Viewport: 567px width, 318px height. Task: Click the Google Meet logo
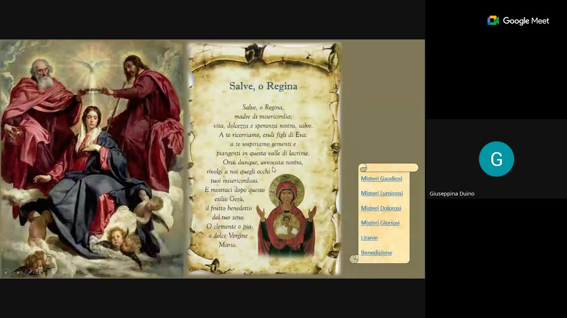pyautogui.click(x=518, y=21)
